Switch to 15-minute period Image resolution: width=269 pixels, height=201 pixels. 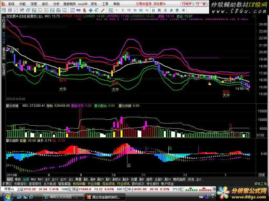click(129, 10)
